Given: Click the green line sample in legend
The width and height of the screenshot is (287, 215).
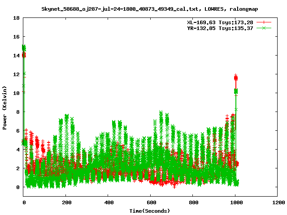Looking at the screenshot, I should [264, 28].
